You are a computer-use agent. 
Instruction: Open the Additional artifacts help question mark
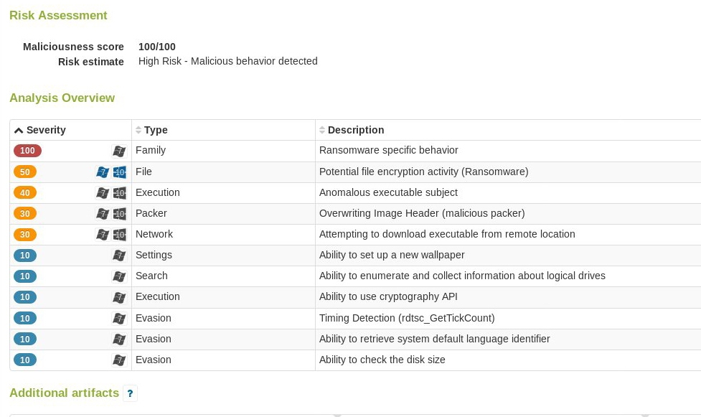tap(130, 393)
